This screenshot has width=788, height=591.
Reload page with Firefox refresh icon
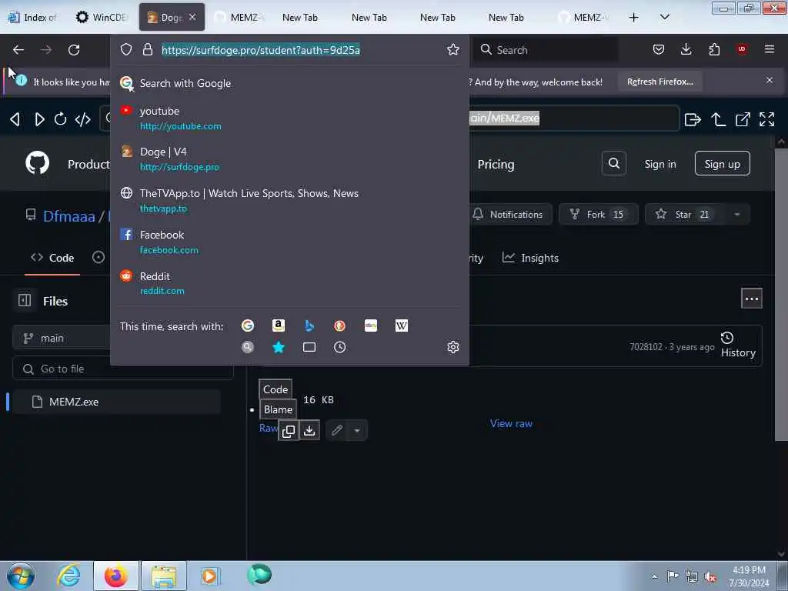coord(74,50)
